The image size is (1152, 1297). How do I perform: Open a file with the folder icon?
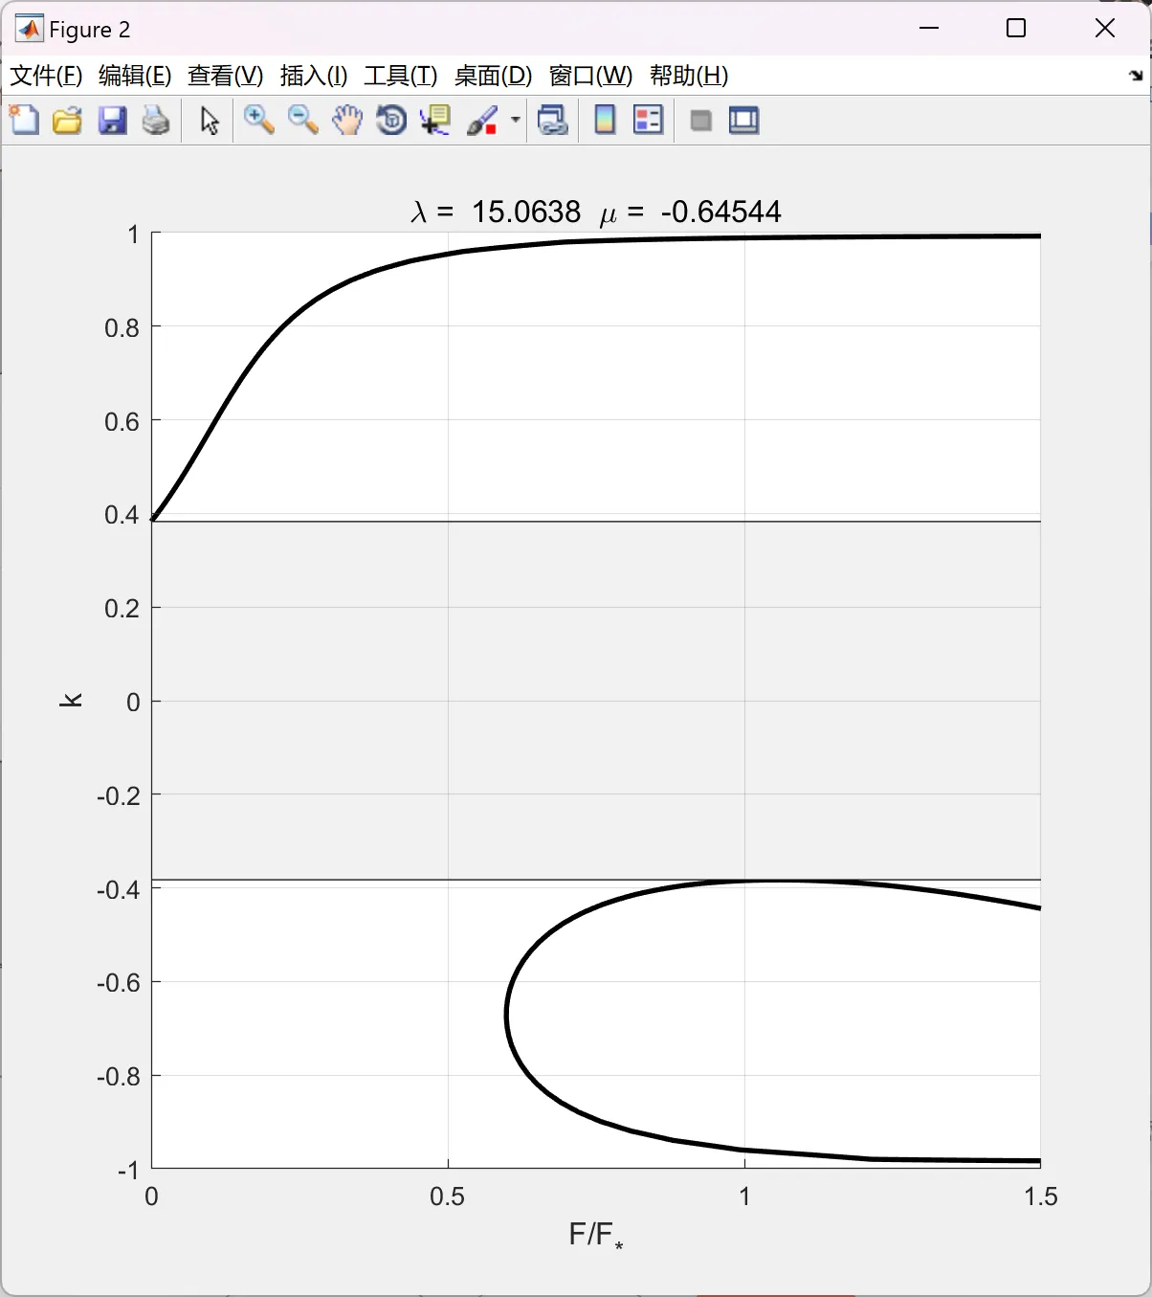(x=68, y=121)
